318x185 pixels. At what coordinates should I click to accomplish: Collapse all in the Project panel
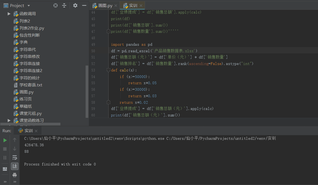(64, 5)
